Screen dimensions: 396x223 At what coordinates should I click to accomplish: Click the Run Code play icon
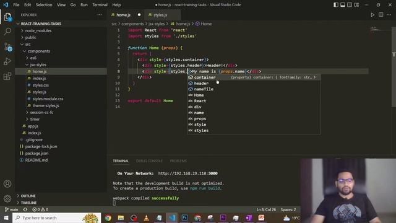(x=372, y=15)
